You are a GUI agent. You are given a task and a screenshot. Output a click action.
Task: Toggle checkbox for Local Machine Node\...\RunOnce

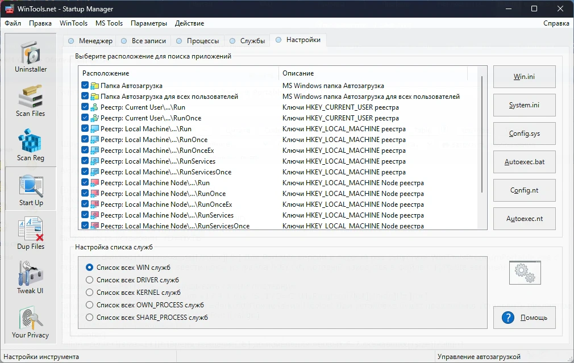click(85, 194)
